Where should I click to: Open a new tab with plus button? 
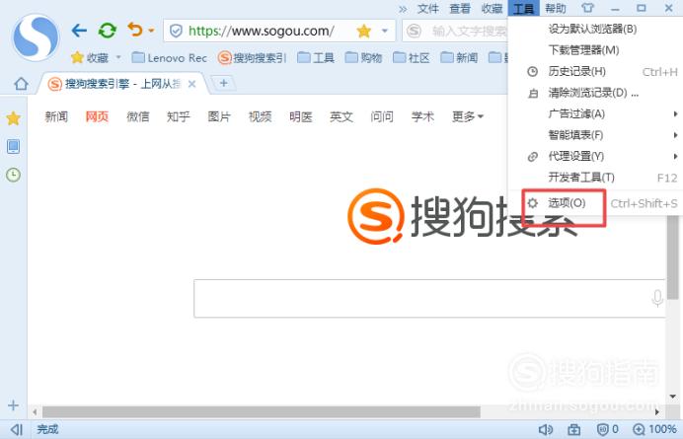(223, 83)
